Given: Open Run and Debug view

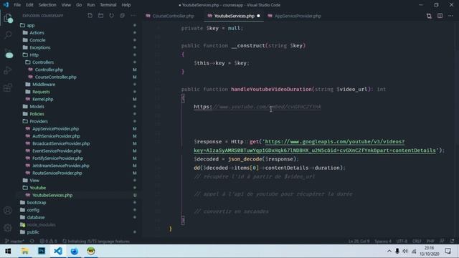Looking at the screenshot, I should click(x=8, y=70).
